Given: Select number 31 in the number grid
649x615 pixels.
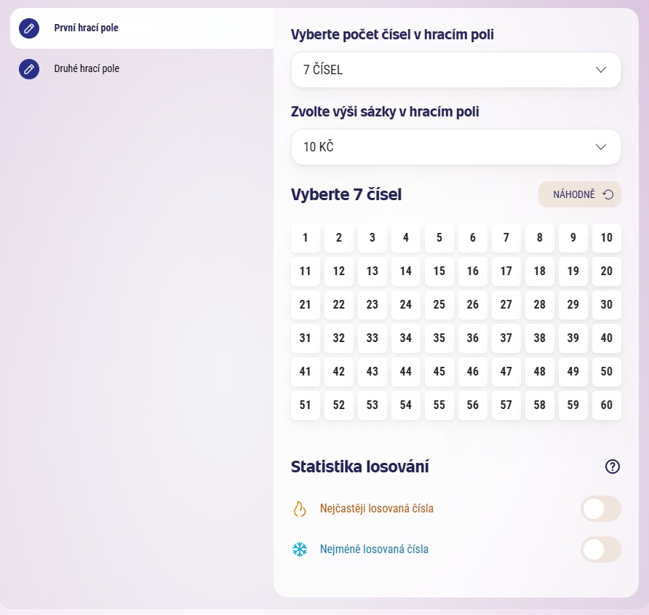Looking at the screenshot, I should (x=305, y=338).
